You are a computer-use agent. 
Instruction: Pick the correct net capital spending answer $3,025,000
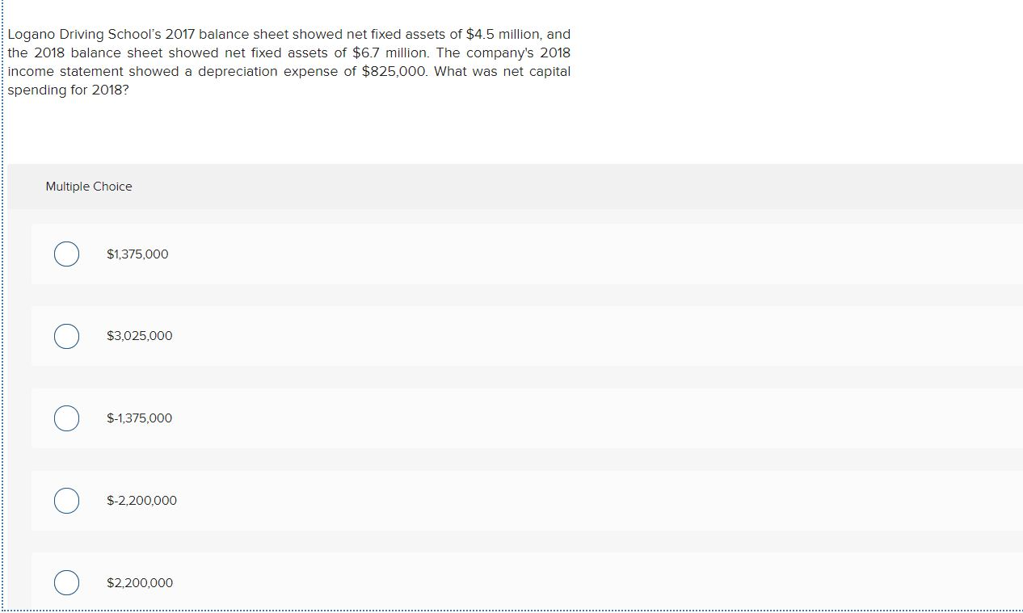67,336
